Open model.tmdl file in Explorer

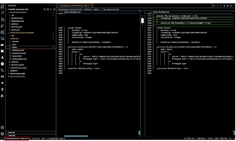click(x=17, y=56)
